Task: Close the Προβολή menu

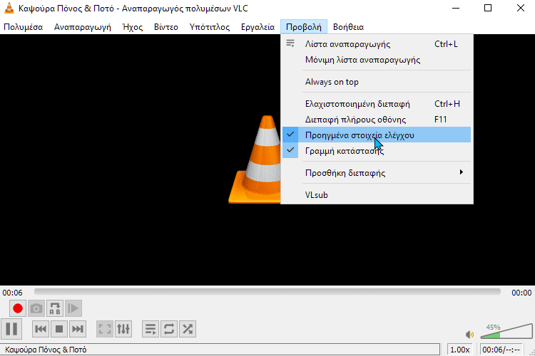Action: (304, 27)
